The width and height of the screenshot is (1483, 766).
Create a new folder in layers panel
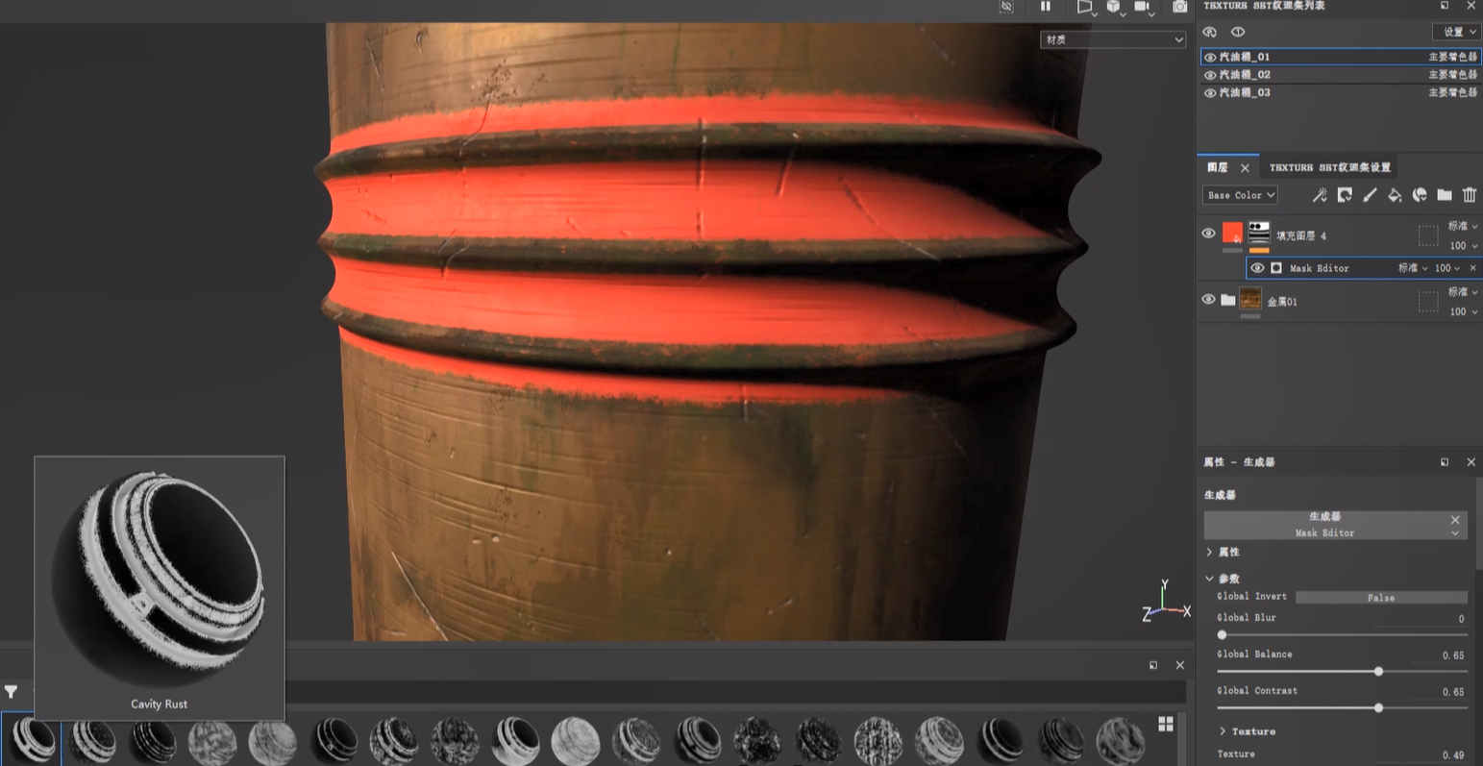click(1445, 195)
